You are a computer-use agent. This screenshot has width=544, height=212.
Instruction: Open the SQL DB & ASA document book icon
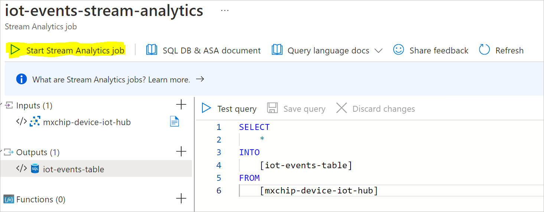(x=152, y=50)
